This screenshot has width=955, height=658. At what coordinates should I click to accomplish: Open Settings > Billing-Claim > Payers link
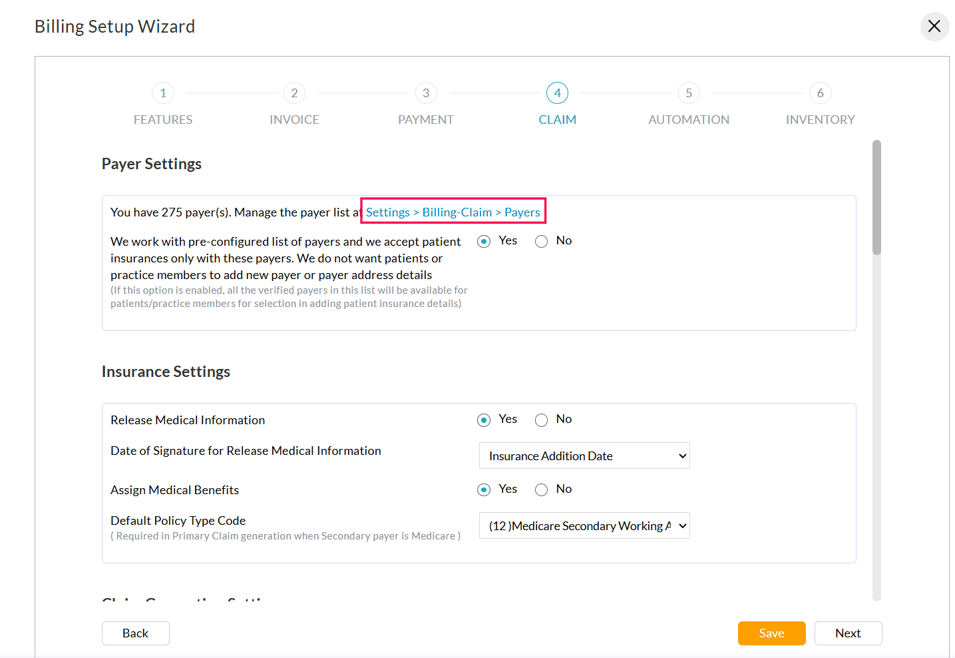pyautogui.click(x=452, y=212)
